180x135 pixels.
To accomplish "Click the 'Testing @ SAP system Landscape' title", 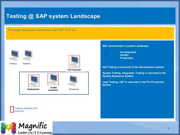I will [x=53, y=16].
